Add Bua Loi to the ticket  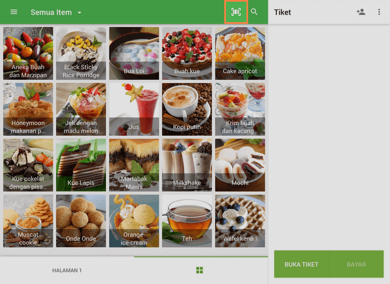[x=134, y=54]
